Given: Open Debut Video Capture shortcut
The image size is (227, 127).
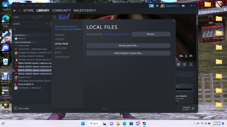Looking at the screenshot, I should pyautogui.click(x=5, y=78).
